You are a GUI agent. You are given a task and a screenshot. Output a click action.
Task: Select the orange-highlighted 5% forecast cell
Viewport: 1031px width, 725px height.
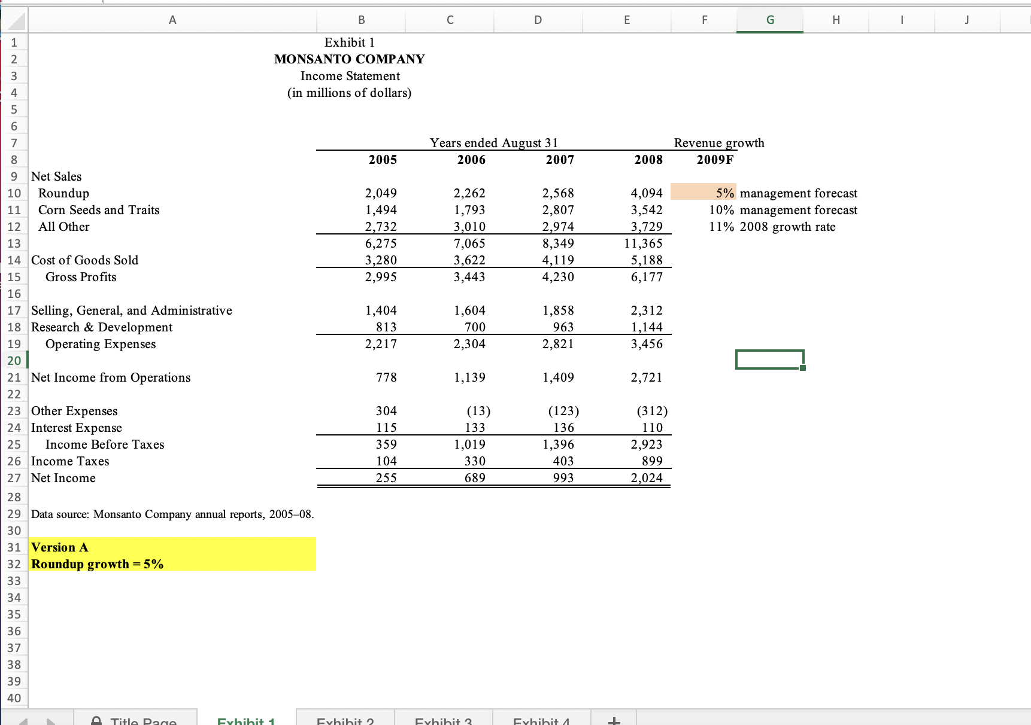[x=703, y=193]
